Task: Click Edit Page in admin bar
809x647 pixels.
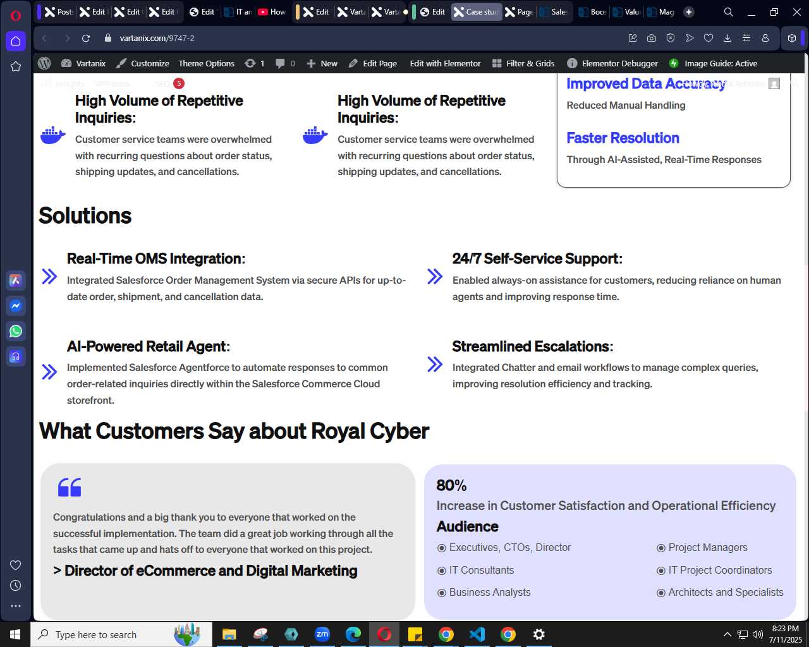Action: coord(373,63)
